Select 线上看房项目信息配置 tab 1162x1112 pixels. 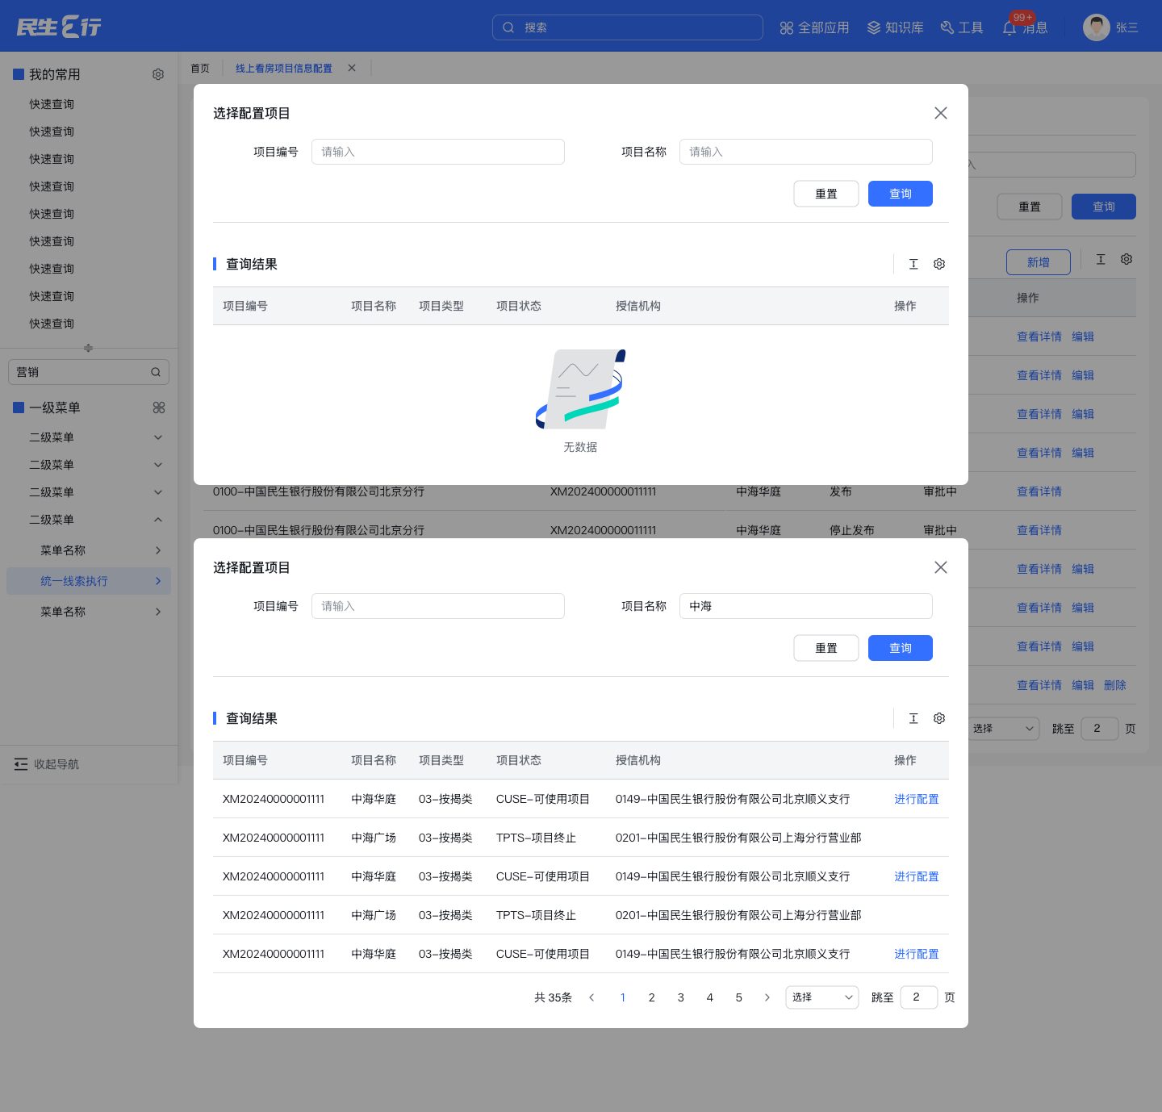pyautogui.click(x=284, y=69)
